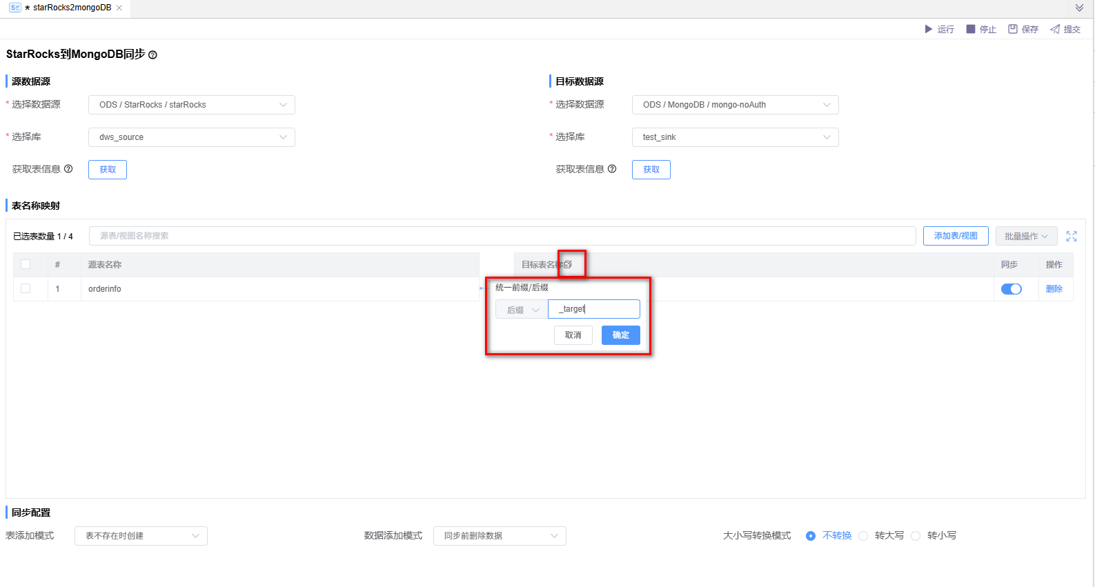The height and width of the screenshot is (587, 1095).
Task: Open the source database dws_source dropdown
Action: click(192, 137)
